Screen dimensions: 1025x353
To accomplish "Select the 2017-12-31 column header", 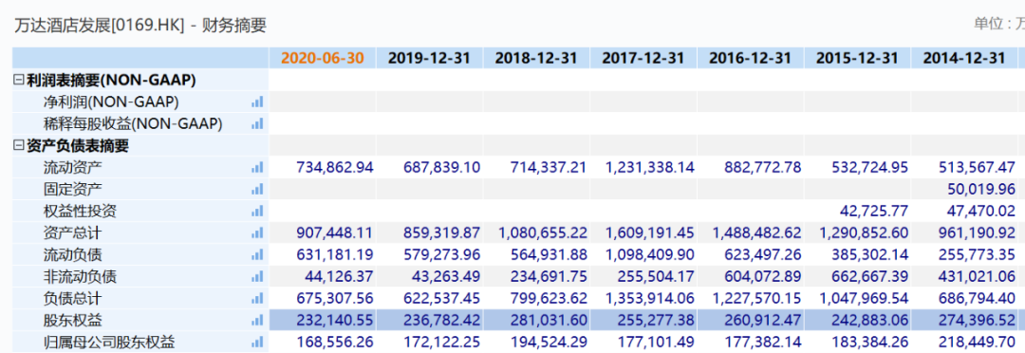I will [643, 58].
